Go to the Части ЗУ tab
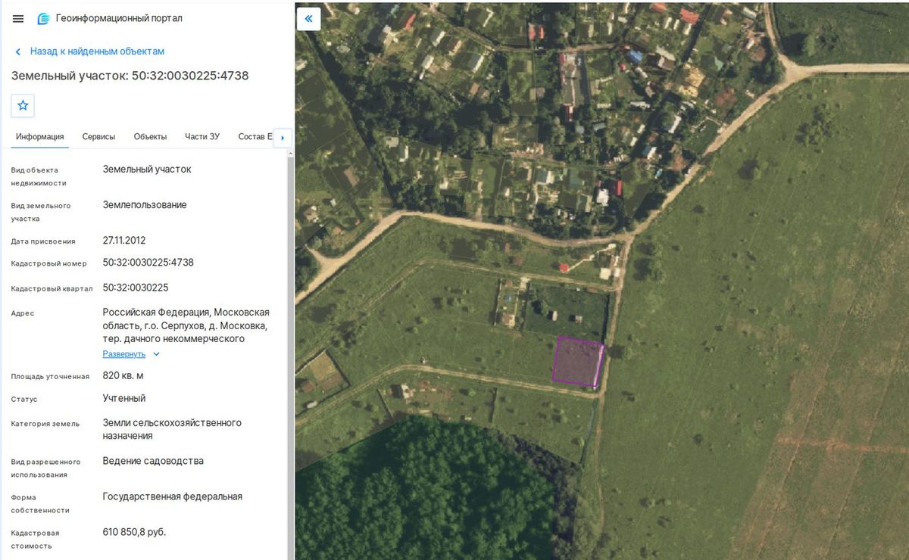 tap(202, 137)
